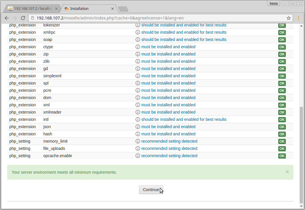Go back using the browser back arrow
The height and width of the screenshot is (210, 305).
pyautogui.click(x=7, y=18)
